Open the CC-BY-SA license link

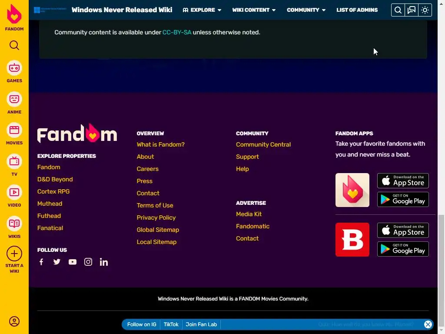177,32
